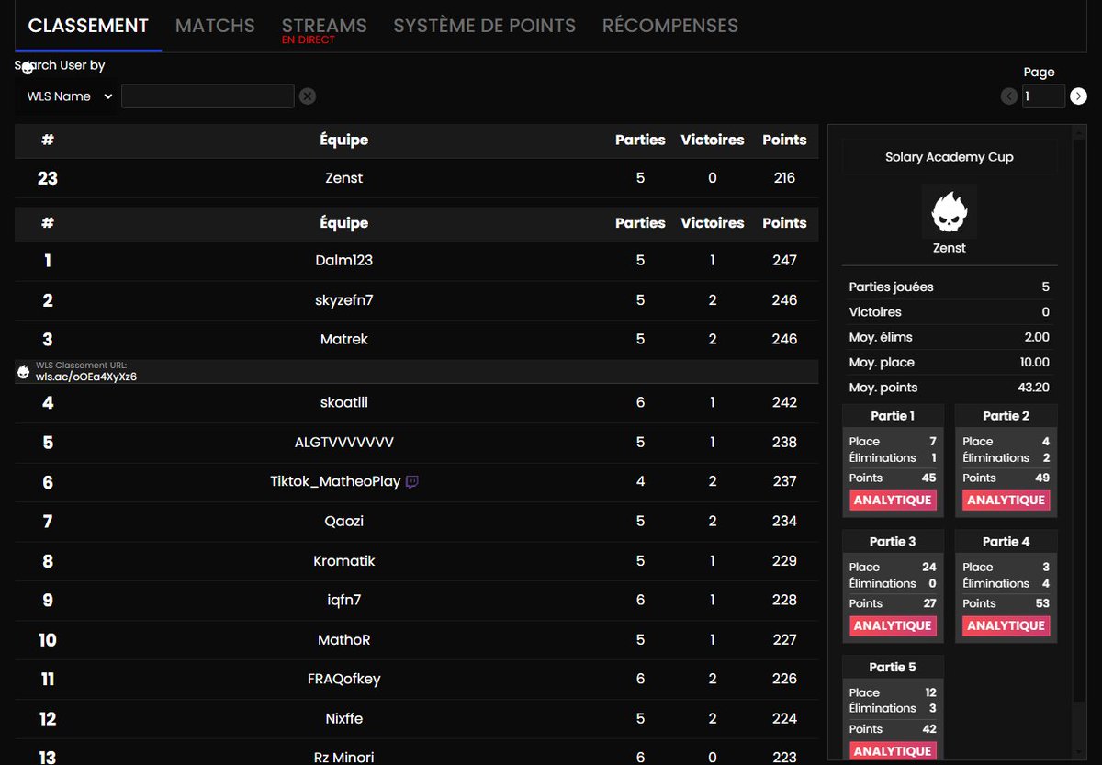Click the Partie 1 card header

tap(893, 416)
